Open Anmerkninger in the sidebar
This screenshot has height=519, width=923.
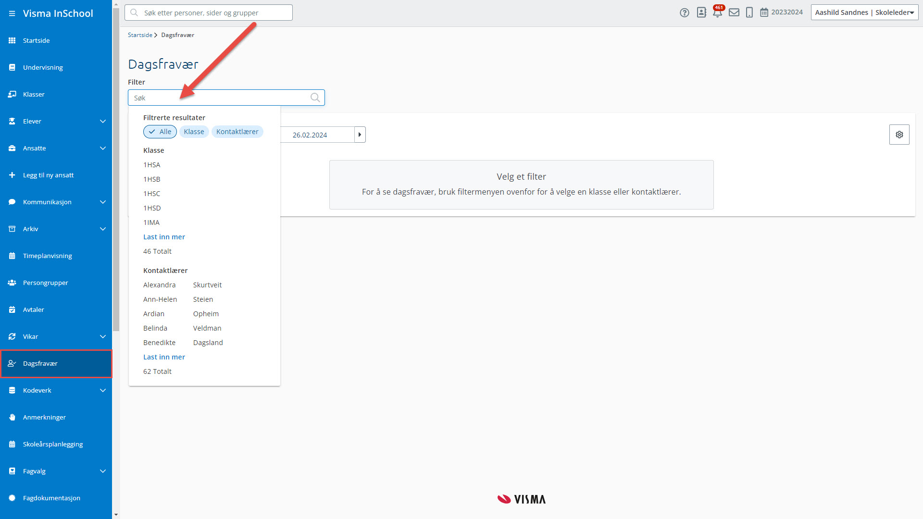tap(56, 417)
